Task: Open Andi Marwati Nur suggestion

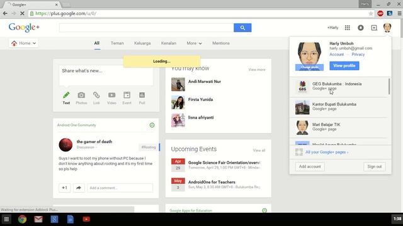Action: point(204,82)
